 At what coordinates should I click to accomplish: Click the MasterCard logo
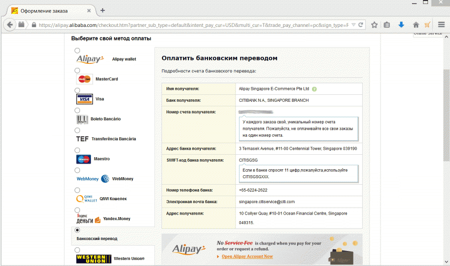pyautogui.click(x=84, y=79)
